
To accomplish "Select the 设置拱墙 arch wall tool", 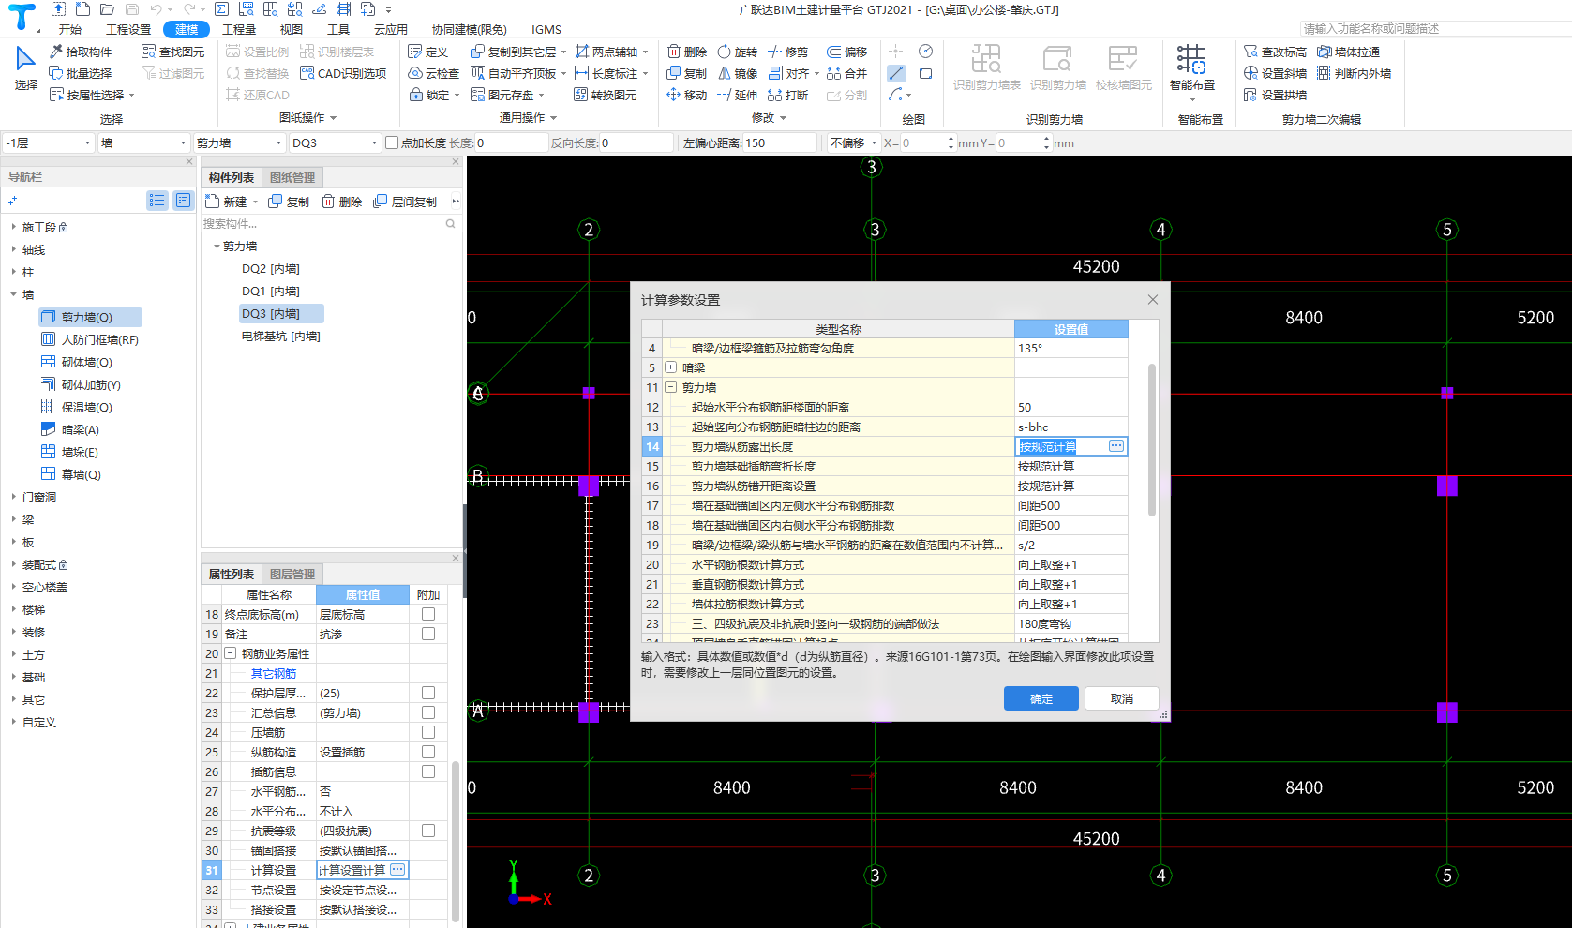I will [1275, 95].
